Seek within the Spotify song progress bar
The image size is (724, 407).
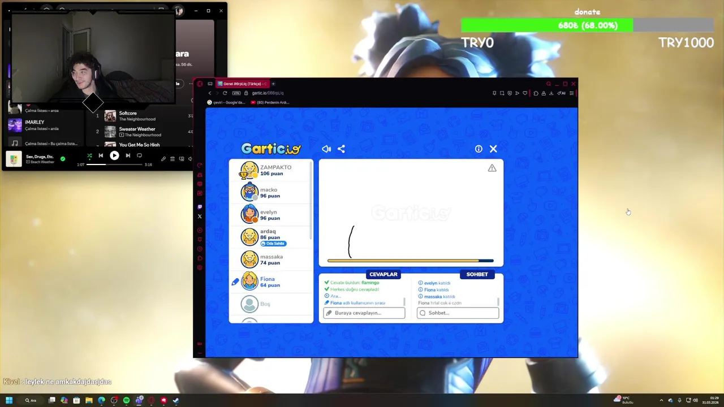[x=114, y=164]
